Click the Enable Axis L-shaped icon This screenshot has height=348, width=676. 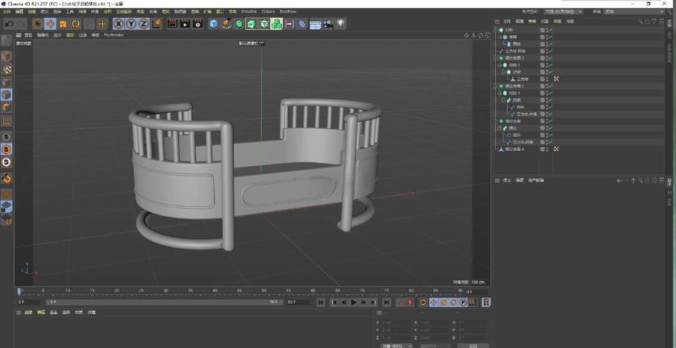pyautogui.click(x=6, y=120)
